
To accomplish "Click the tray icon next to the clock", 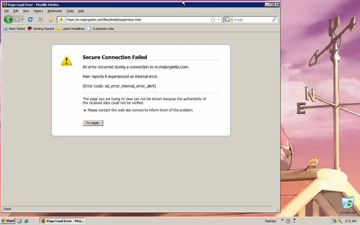I will (x=340, y=221).
